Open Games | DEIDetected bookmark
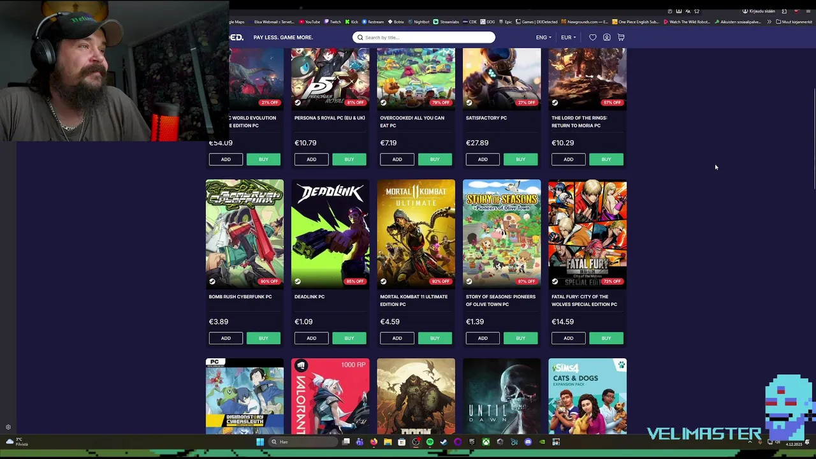Viewport: 816px width, 459px height. tap(537, 22)
